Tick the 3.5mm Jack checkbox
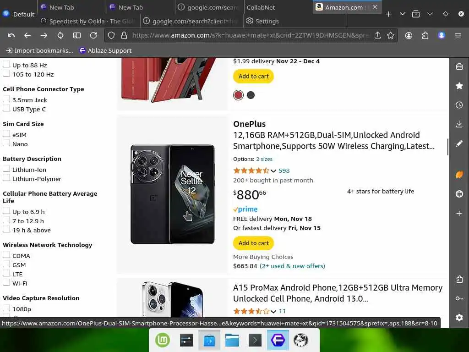This screenshot has height=352, width=469. [6, 99]
